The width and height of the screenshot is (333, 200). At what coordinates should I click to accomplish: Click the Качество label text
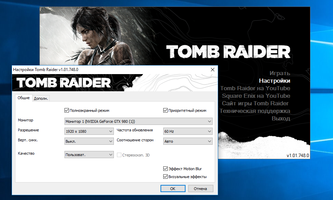tap(26, 153)
